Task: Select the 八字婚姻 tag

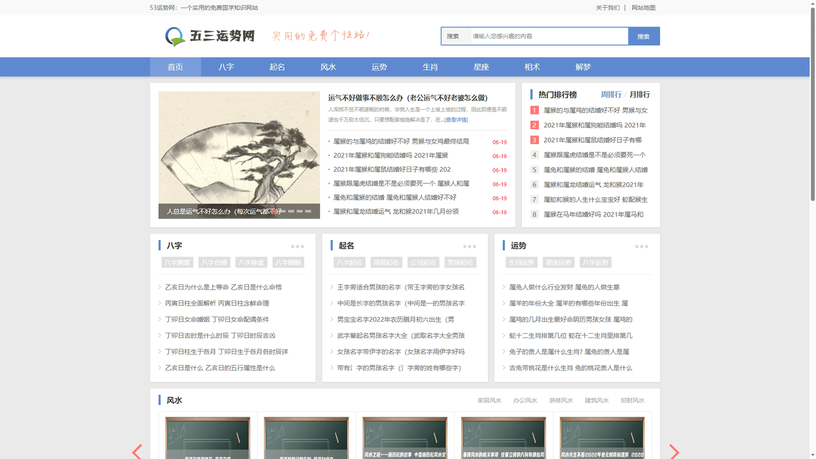Action: [288, 262]
